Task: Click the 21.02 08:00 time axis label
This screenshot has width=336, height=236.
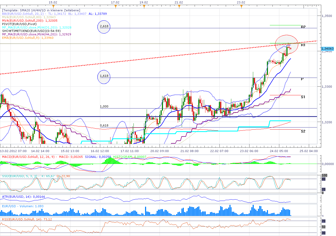Action: [190, 151]
